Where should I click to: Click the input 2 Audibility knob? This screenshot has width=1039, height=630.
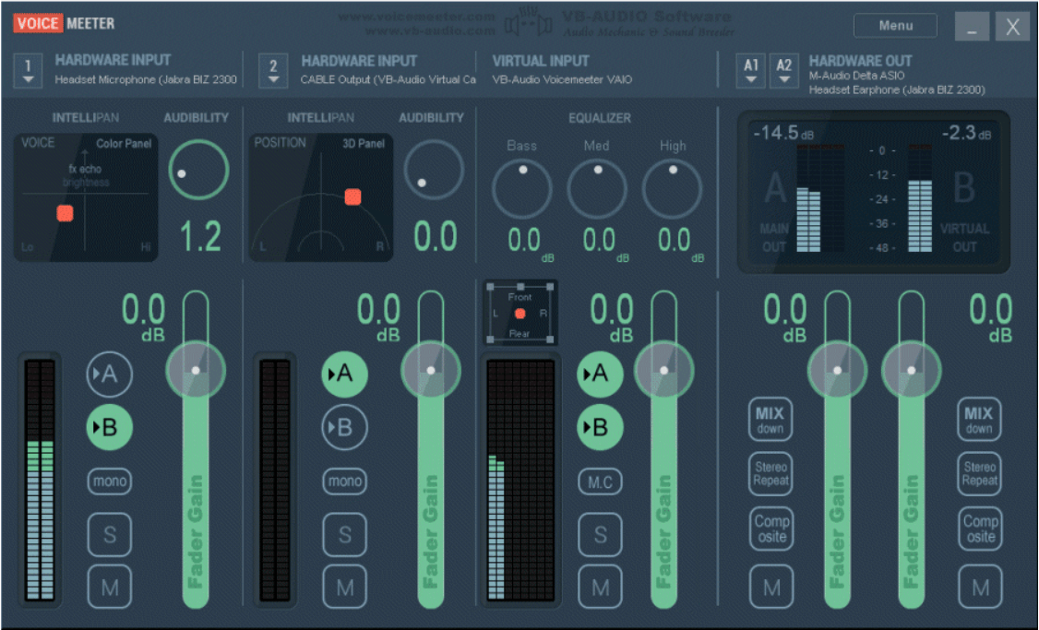[x=434, y=170]
